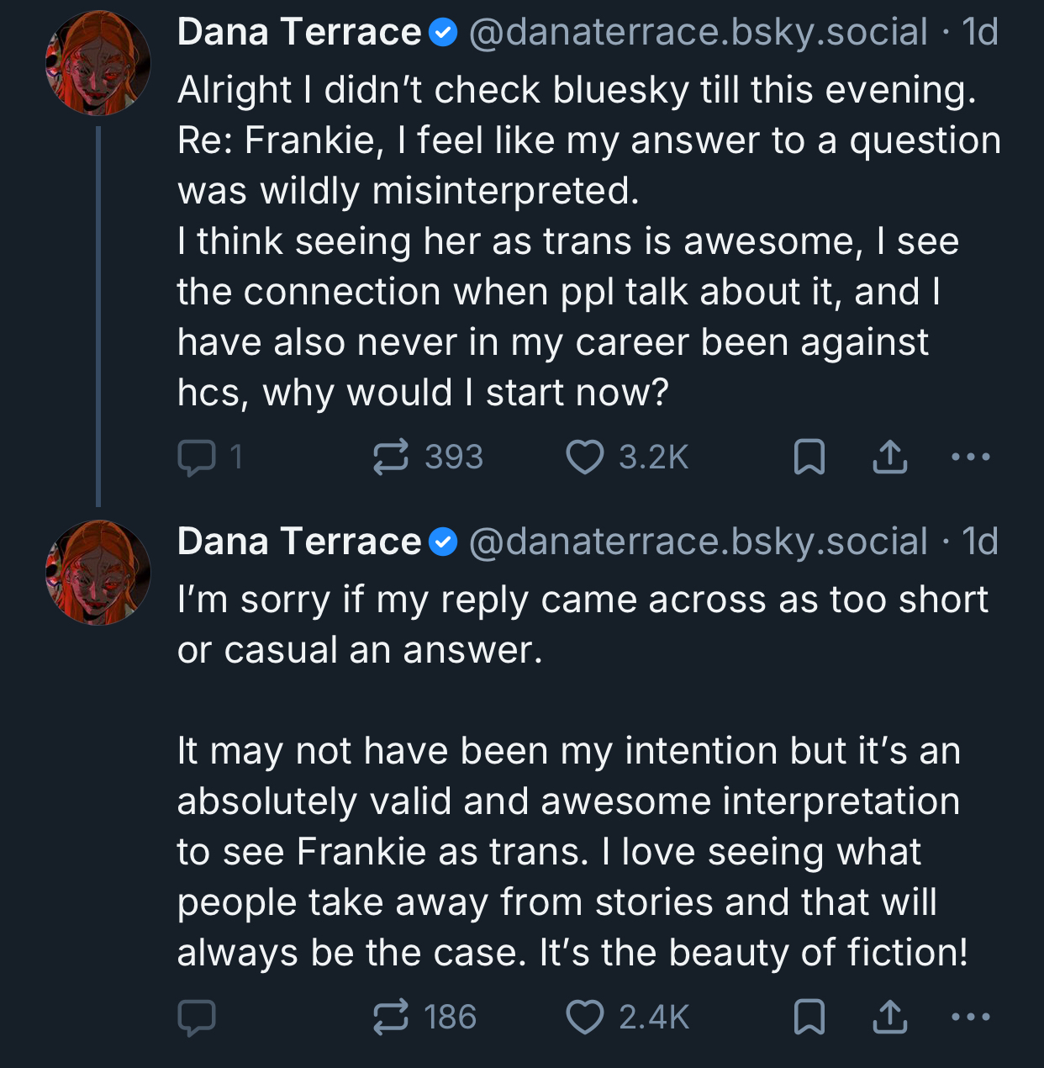This screenshot has width=1044, height=1068.
Task: Bookmark the first post about Frankie
Action: [809, 457]
